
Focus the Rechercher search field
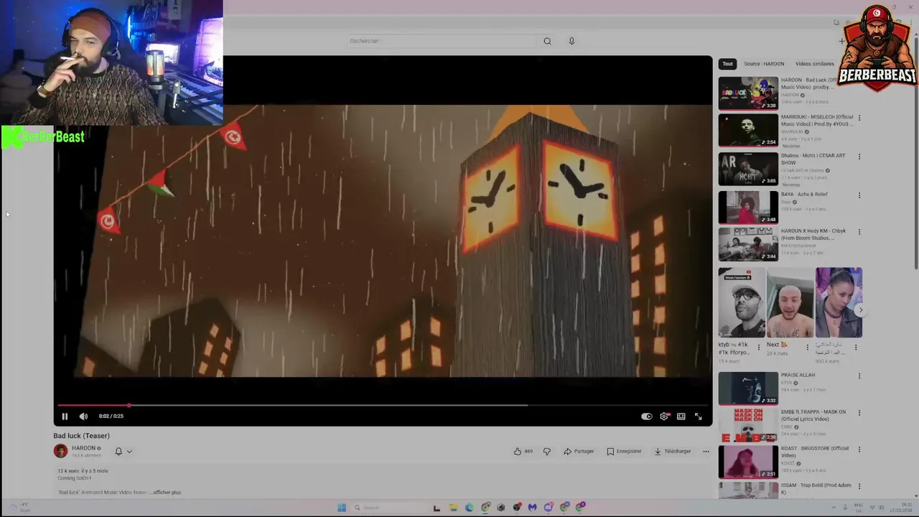point(442,41)
